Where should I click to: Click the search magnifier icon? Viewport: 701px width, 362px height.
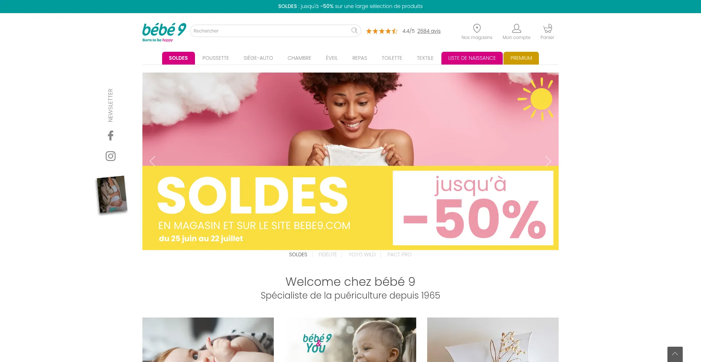pyautogui.click(x=354, y=31)
